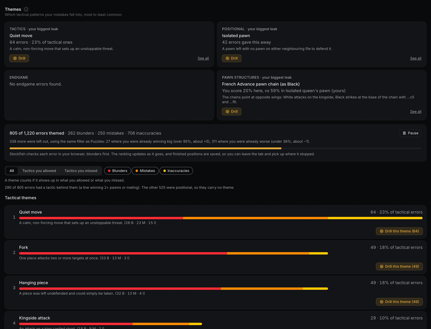Screen dimensions: 431x329
Task: Click the target icon on Quiet move Drill
Action: coord(15,58)
